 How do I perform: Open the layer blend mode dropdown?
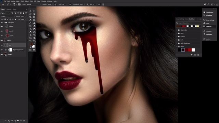[8, 16]
